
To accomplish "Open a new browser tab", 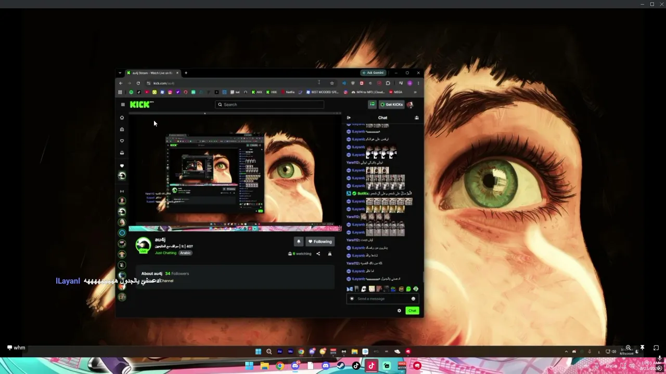I will point(186,73).
